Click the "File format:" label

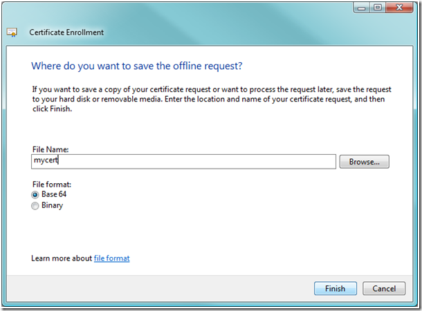click(x=52, y=185)
